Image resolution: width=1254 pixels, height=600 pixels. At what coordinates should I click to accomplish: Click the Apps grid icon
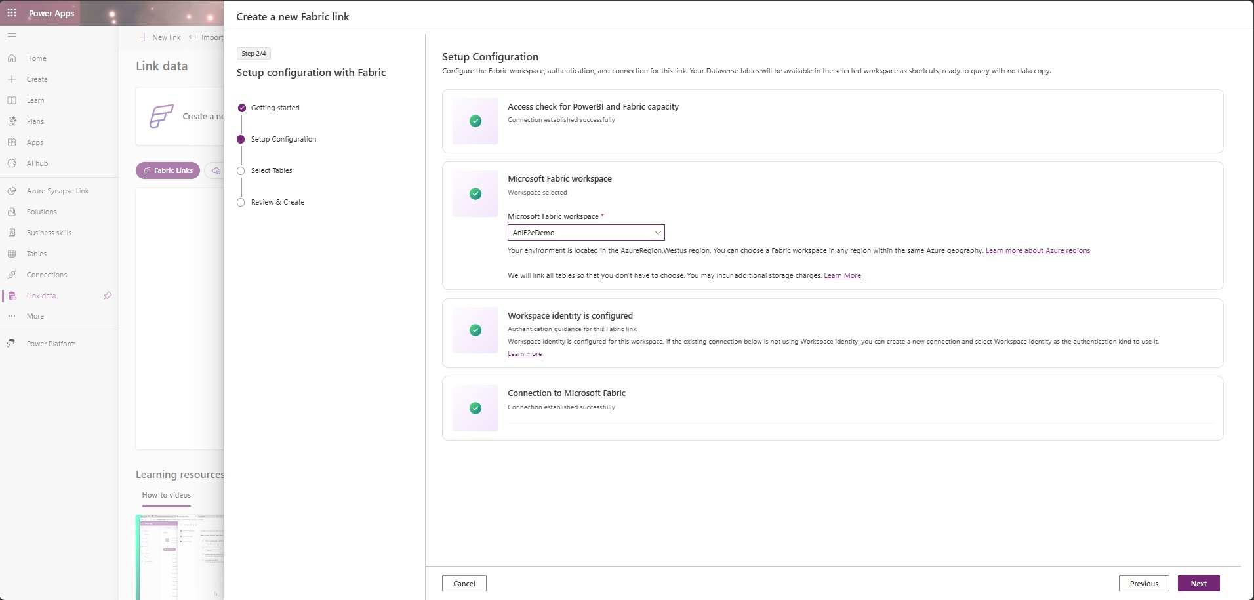(12, 142)
